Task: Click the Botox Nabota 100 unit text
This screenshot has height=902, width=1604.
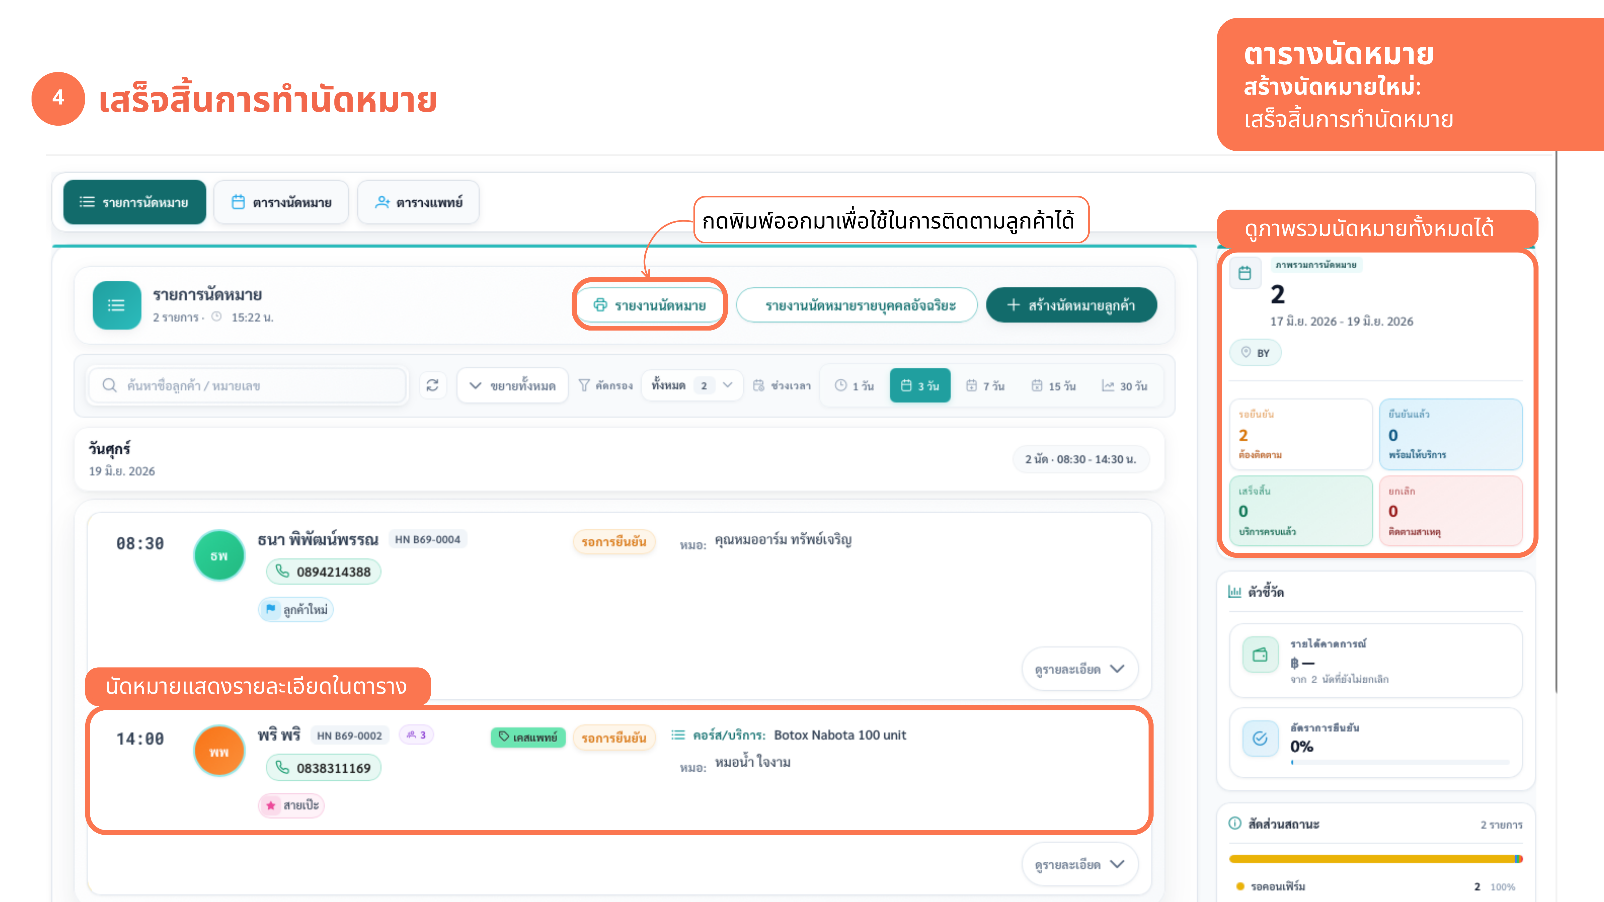Action: coord(840,735)
